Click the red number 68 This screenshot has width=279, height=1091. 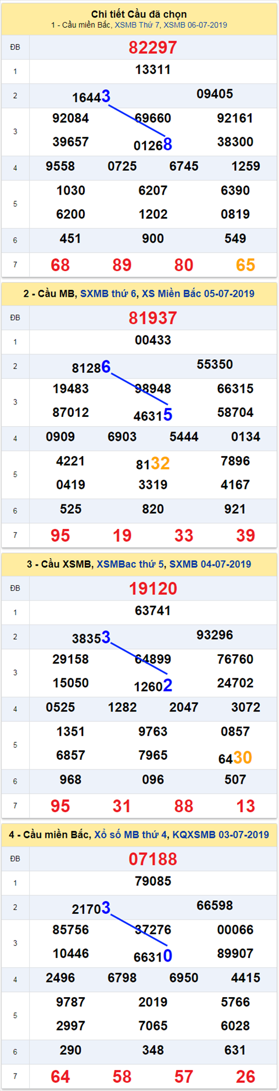pyautogui.click(x=60, y=265)
